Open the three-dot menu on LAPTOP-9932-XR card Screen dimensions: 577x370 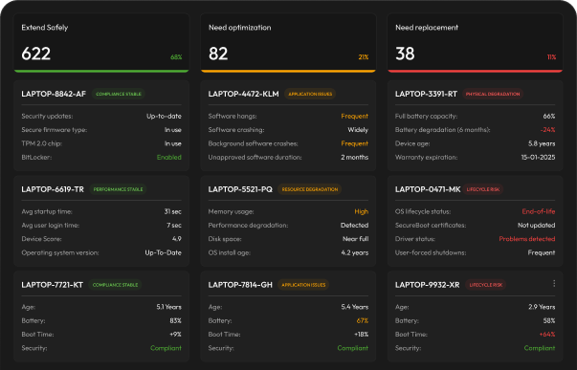click(554, 283)
